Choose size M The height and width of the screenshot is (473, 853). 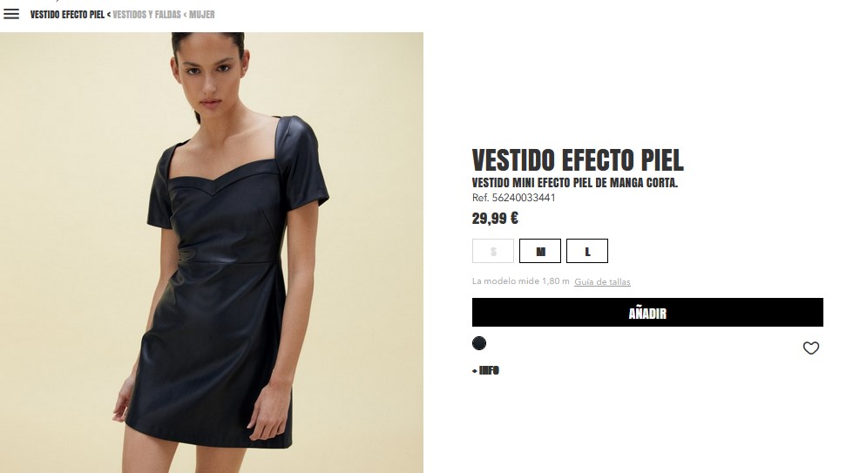[539, 251]
